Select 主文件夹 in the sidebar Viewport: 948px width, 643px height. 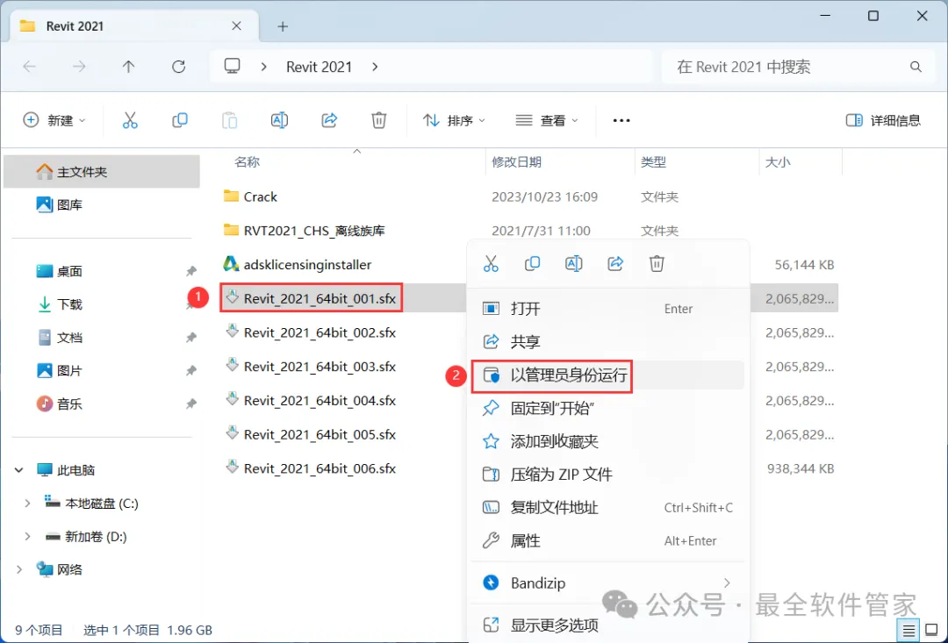[x=102, y=172]
